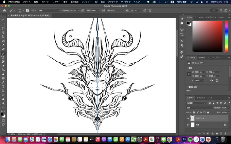
Task: Open the flow dropdown arrow
Action: [x=99, y=11]
